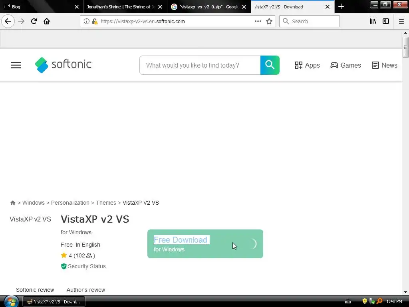Follow the Windows breadcrumb link
Screen dimensions: 409x307
pos(34,203)
